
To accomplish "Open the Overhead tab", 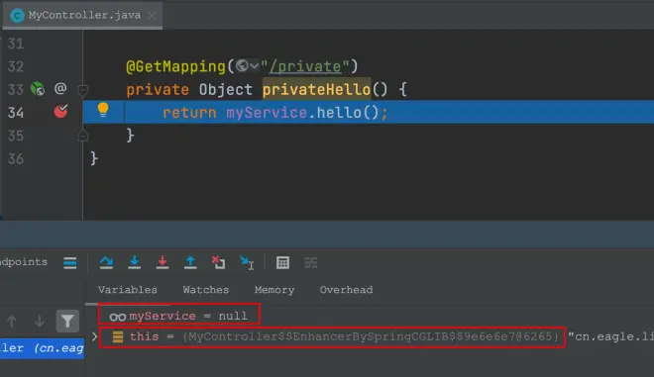I will click(x=346, y=290).
